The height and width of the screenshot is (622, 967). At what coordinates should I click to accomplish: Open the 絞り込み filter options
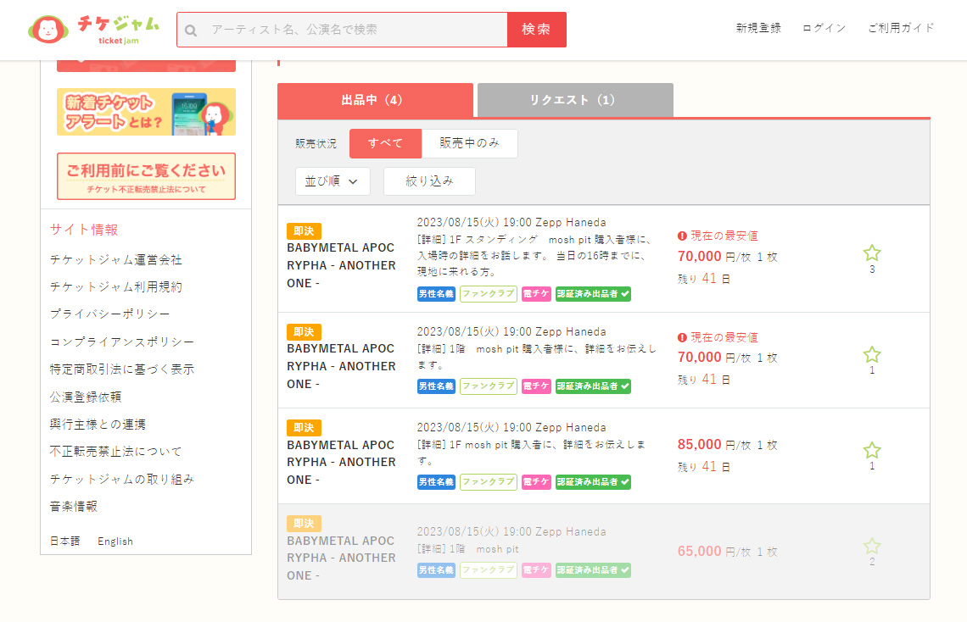coord(429,181)
